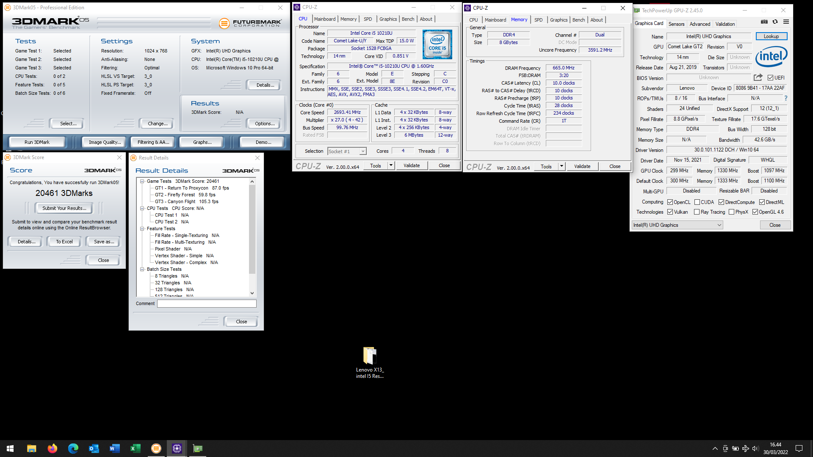Switch to the CPU-Z taskbar icon
The image size is (813, 457).
177,449
